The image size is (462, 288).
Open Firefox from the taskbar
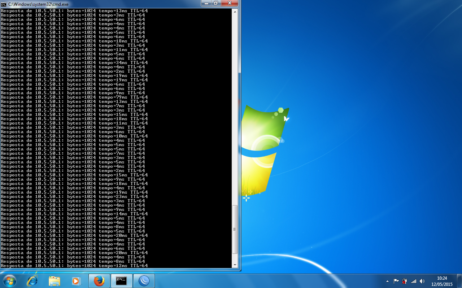(99, 281)
